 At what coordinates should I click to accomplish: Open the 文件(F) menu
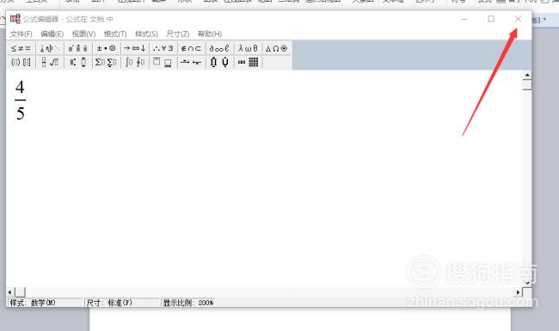pos(21,34)
